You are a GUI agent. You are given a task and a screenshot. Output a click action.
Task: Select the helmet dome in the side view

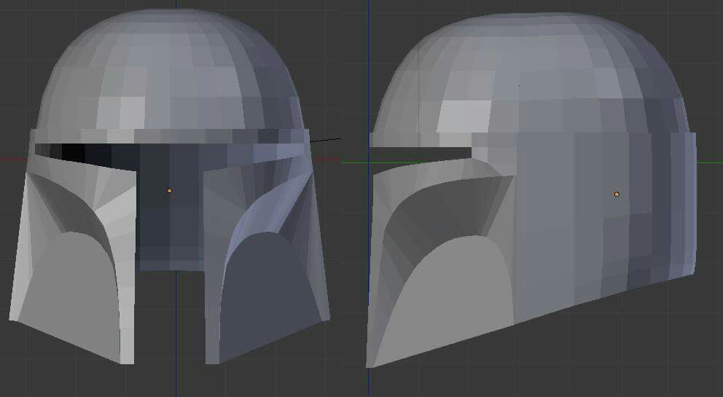click(531, 74)
